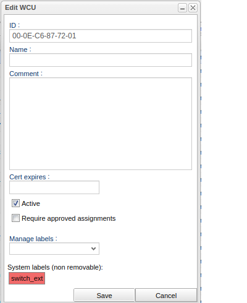Uncheck the Active checkbox
Viewport: 247px width, 303px height.
(15, 203)
